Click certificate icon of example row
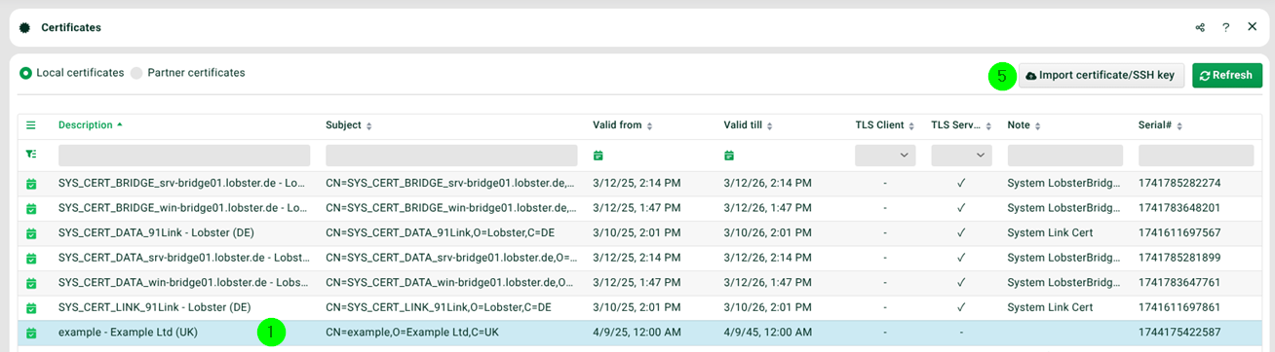Image resolution: width=1275 pixels, height=352 pixels. [31, 333]
